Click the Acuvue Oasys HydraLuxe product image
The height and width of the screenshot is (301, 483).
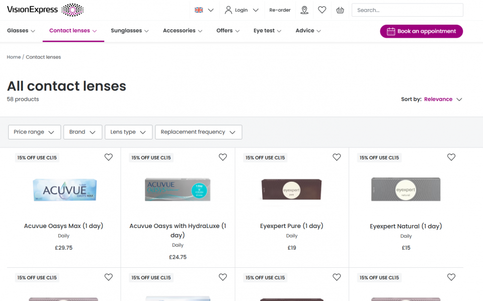pos(178,189)
